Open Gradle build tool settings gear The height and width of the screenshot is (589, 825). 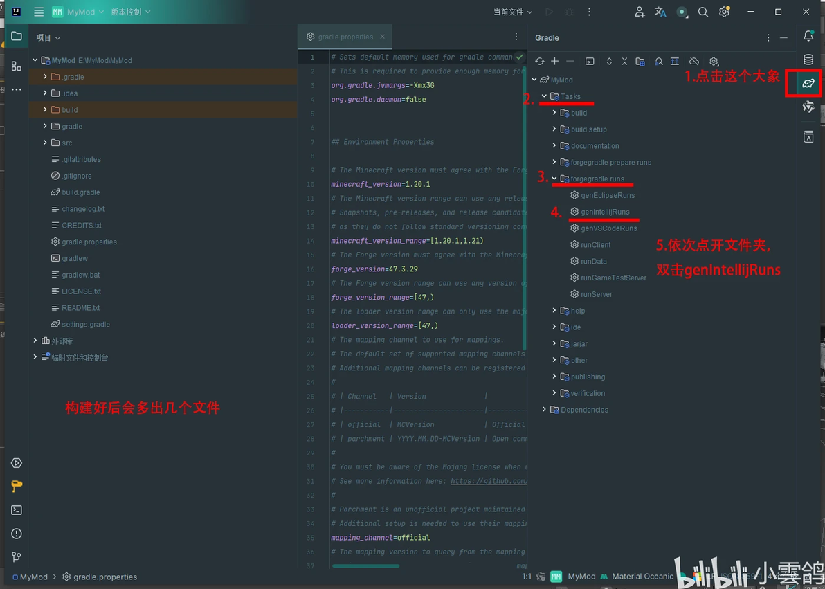pyautogui.click(x=714, y=61)
